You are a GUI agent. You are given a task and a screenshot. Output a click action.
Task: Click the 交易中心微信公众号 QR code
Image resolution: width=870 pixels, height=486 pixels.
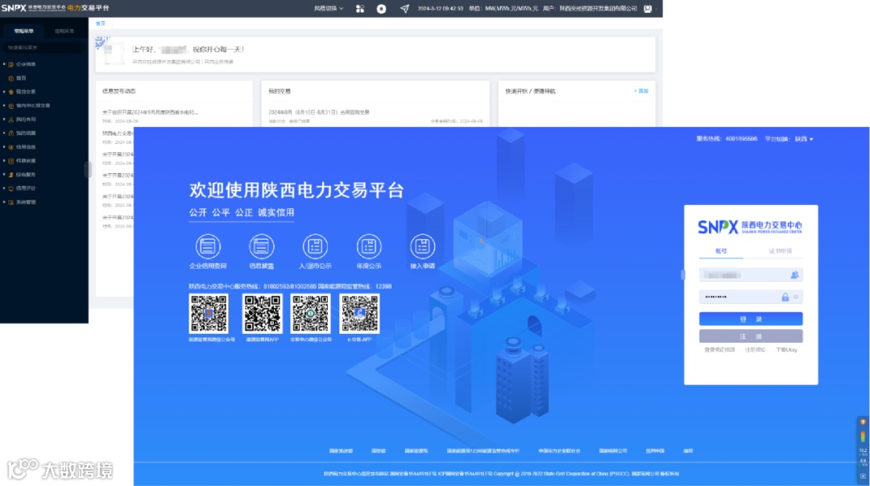coord(311,314)
